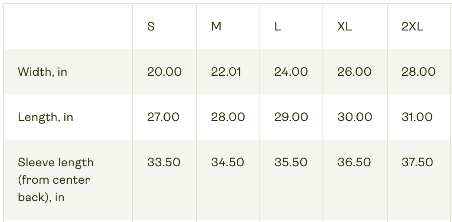Click the length value 30.00 for XL
The height and width of the screenshot is (222, 452).
point(355,117)
